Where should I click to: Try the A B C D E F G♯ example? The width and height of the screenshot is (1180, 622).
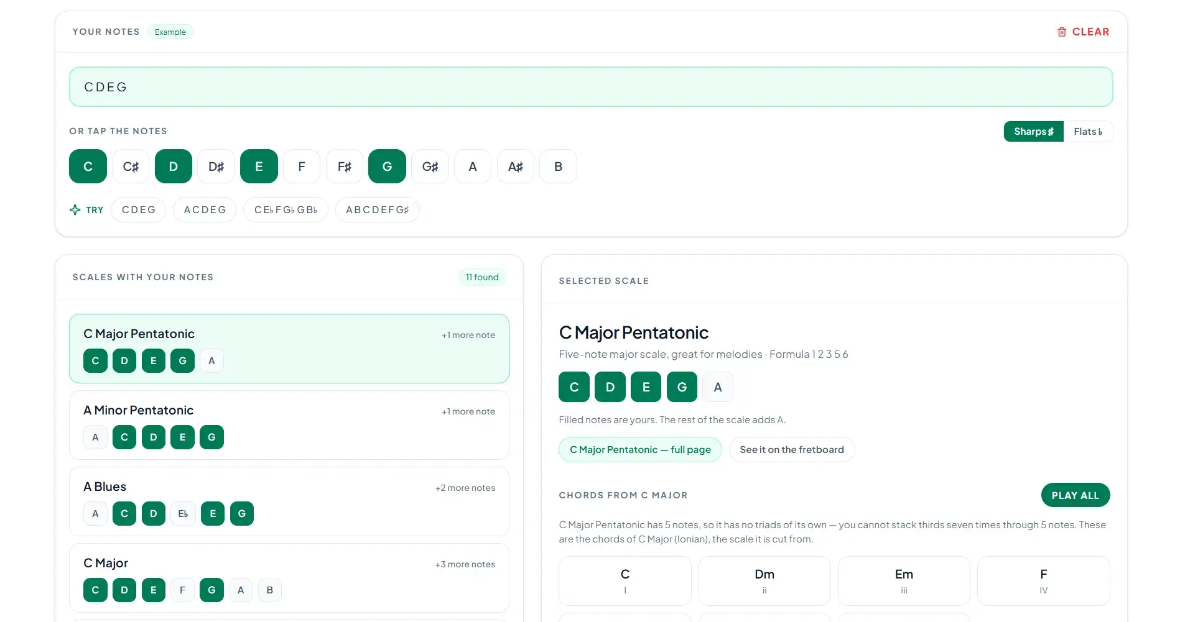[378, 210]
